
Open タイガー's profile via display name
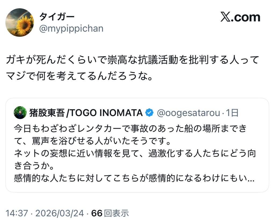click(57, 17)
